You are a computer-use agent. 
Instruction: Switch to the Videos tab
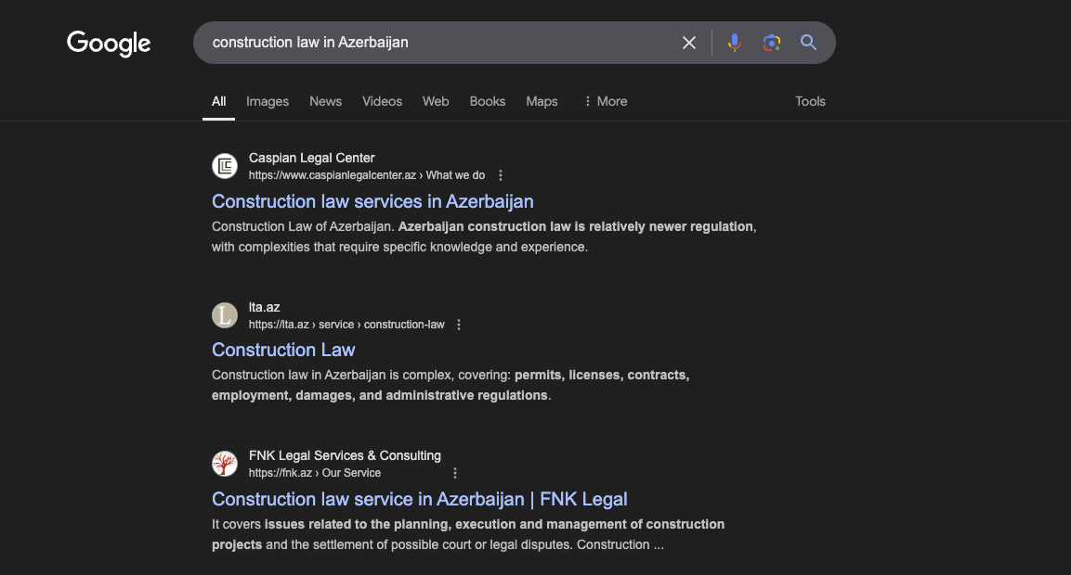(382, 102)
